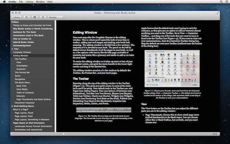Click the Customize Toolbar figure image

172,69
